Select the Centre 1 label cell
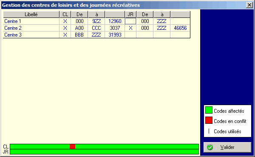 coord(31,21)
